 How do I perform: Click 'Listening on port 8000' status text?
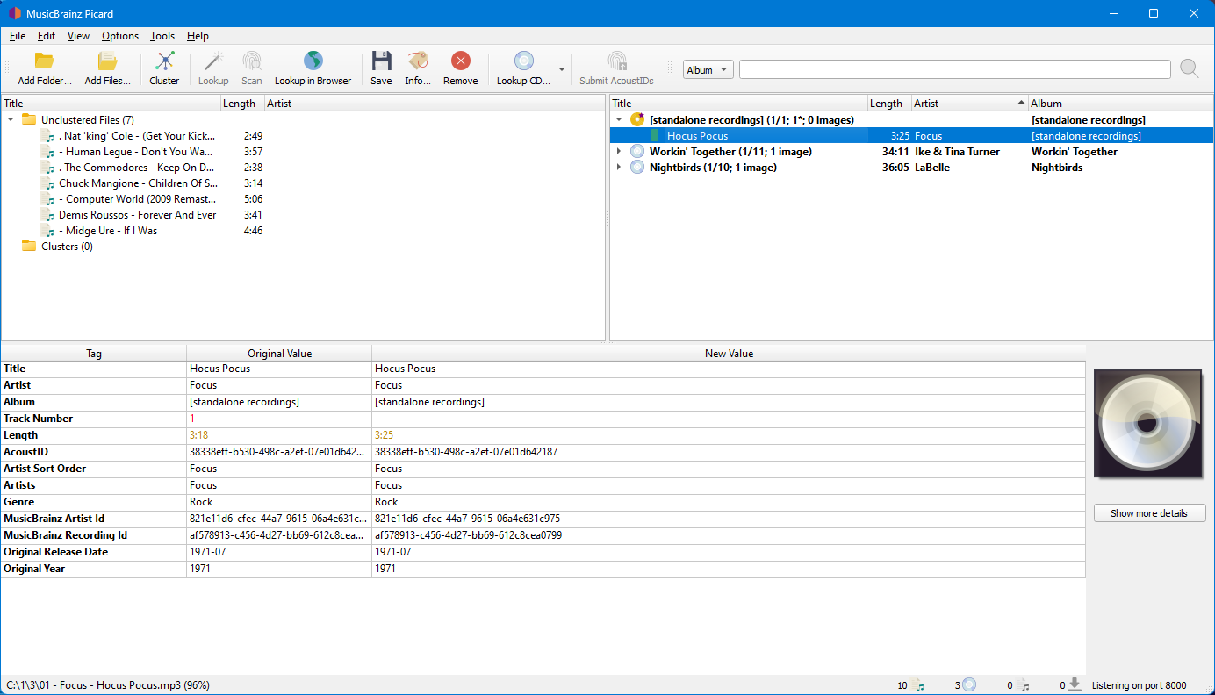(1139, 684)
